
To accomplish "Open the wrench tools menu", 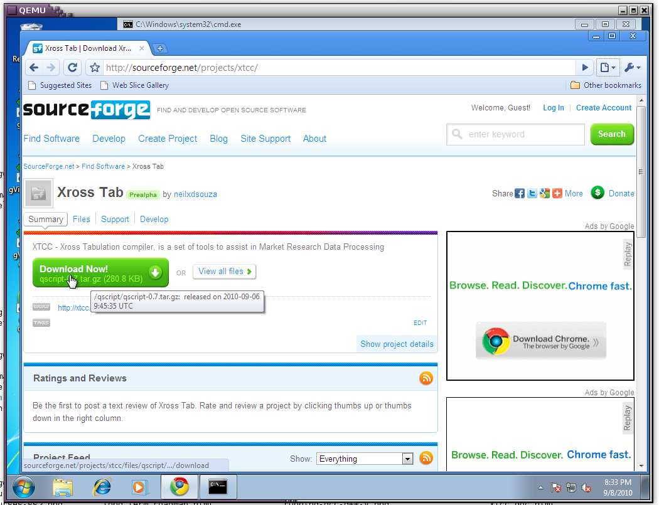I will (x=631, y=68).
